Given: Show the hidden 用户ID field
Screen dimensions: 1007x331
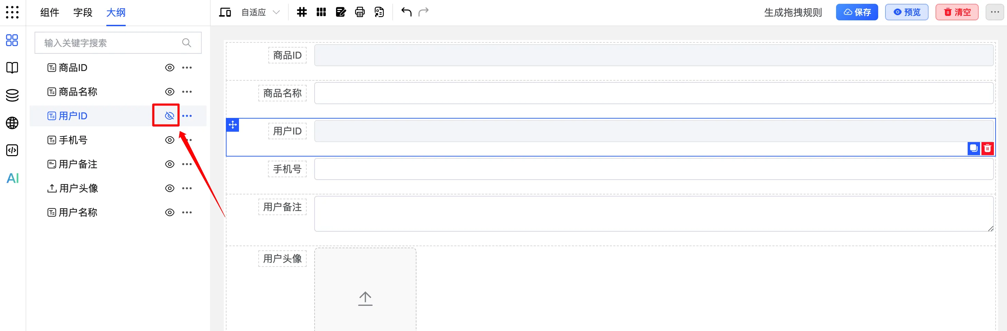Looking at the screenshot, I should (x=169, y=116).
